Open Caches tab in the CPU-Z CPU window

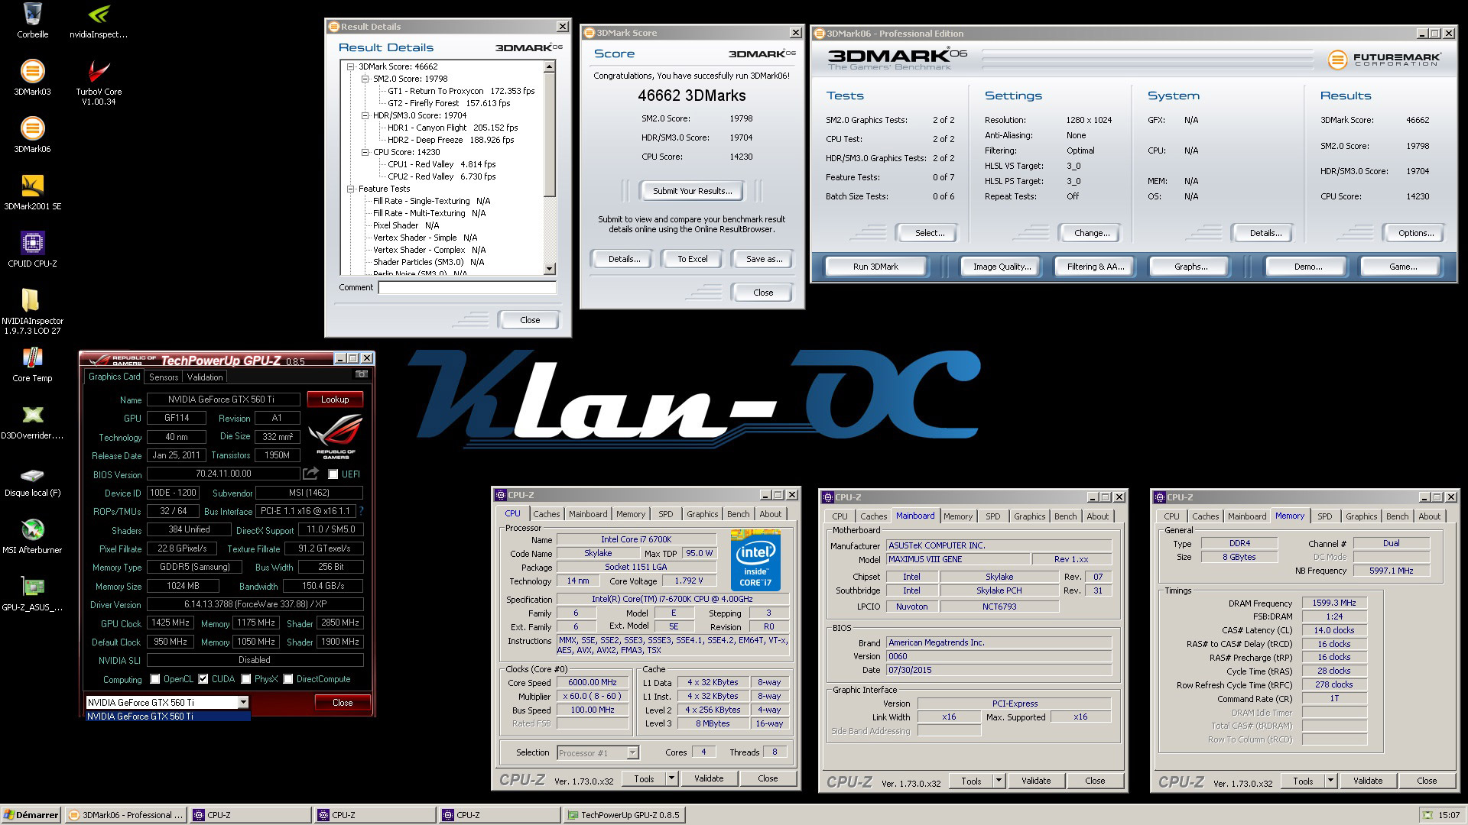547,514
